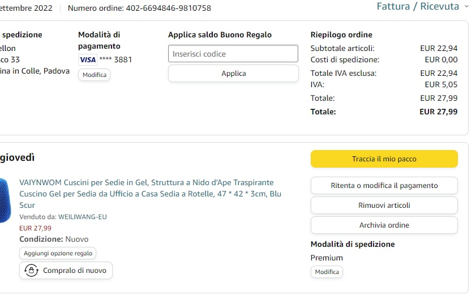Expand the Fattura / Ricevuta chevron
The image size is (476, 295).
coord(466,7)
